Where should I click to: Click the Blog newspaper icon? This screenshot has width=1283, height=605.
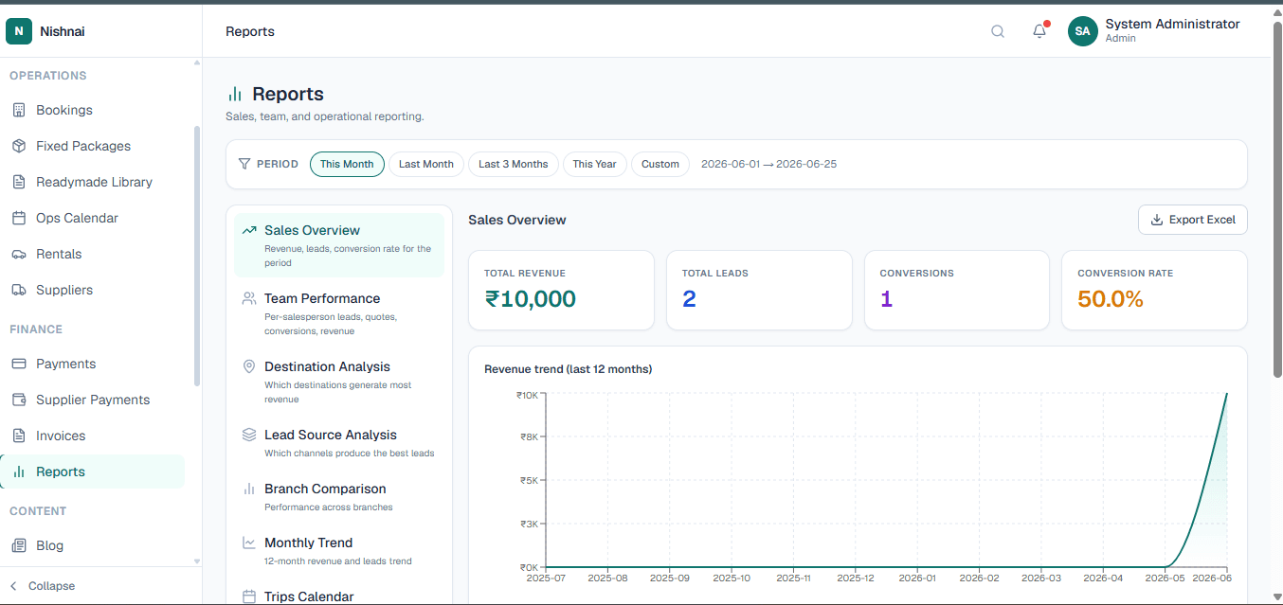pyautogui.click(x=19, y=545)
